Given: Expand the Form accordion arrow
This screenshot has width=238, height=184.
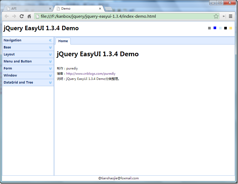Looking at the screenshot, I should [50, 68].
